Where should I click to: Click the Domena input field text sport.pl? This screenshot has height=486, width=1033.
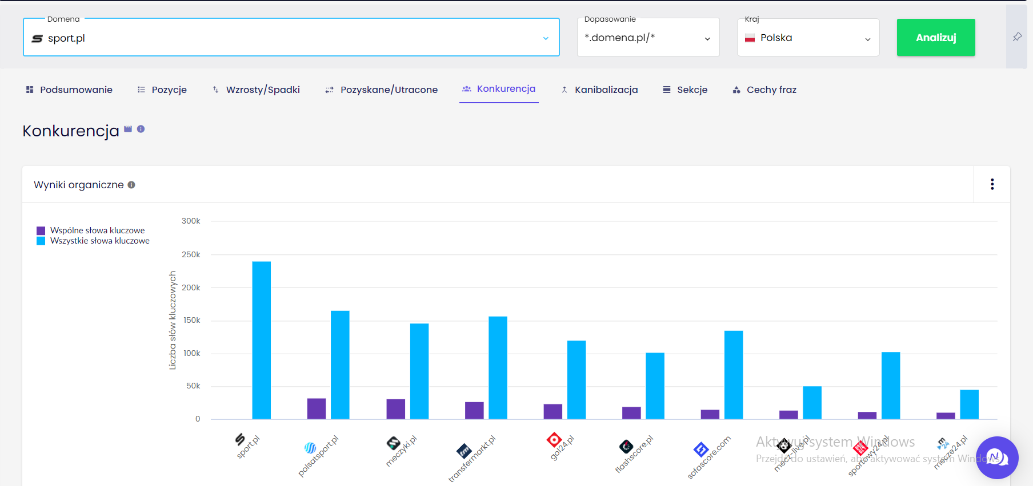[66, 38]
